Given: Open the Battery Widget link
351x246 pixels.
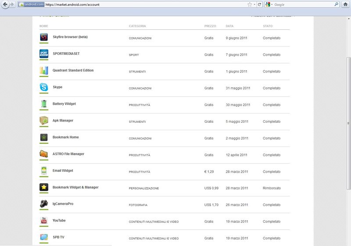Looking at the screenshot, I should click(64, 104).
